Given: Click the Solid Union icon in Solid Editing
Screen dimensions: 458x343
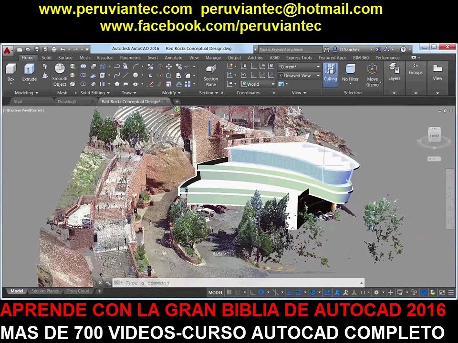Looking at the screenshot, I should click(x=83, y=67).
